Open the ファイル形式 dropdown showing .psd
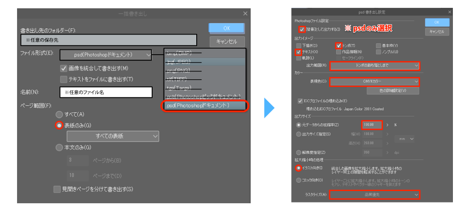459x212 pixels. point(106,55)
